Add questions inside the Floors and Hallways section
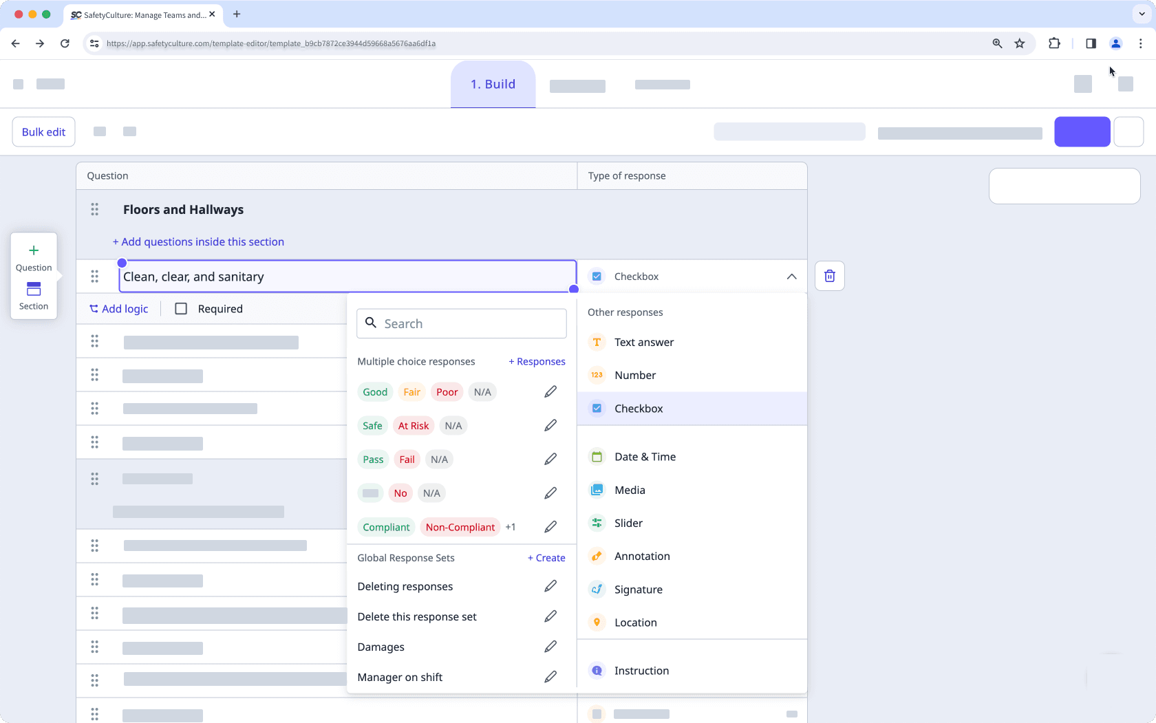1156x723 pixels. pos(198,241)
